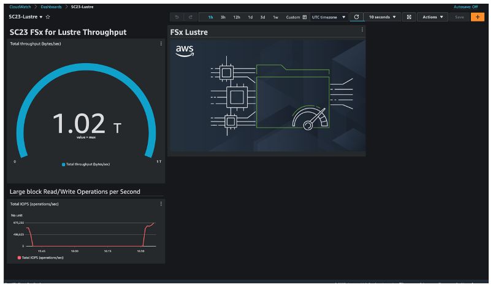493x287 pixels.
Task: Click 'Total IOPS (operations/sec)' legend label
Action: pos(43,258)
